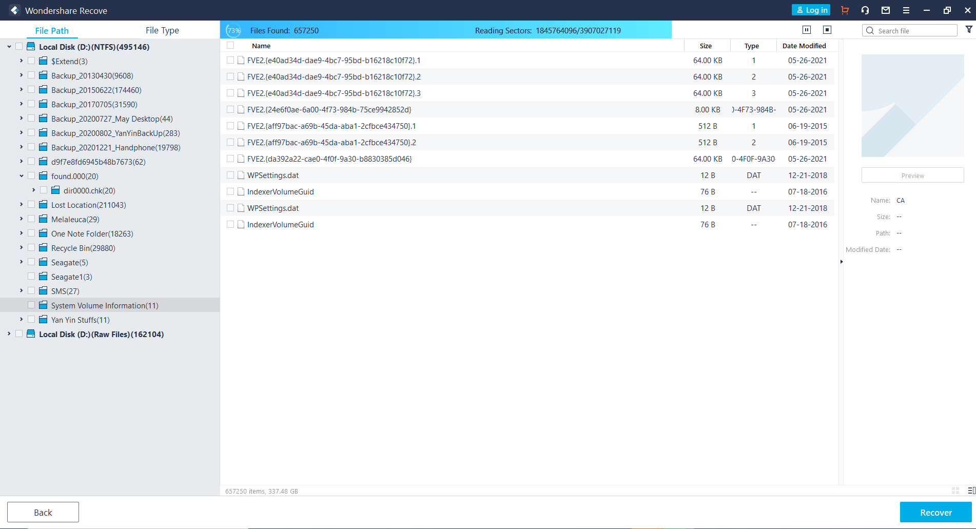Expand the Lost Location folder

(x=21, y=204)
